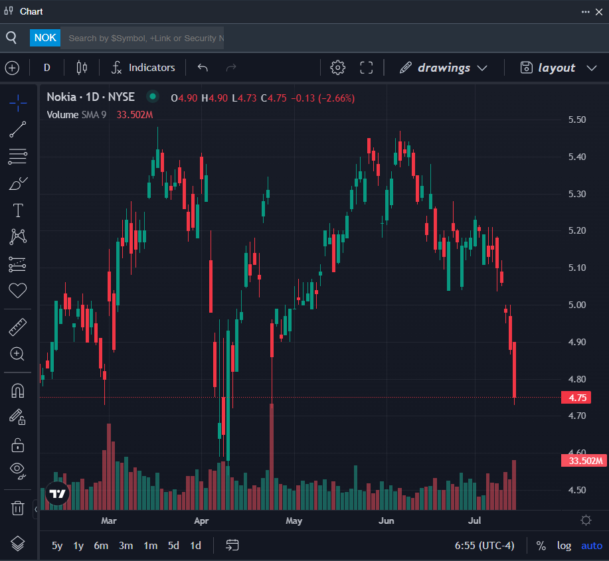Screen dimensions: 609x561
Task: Select the 5y time range
Action: pyautogui.click(x=57, y=546)
